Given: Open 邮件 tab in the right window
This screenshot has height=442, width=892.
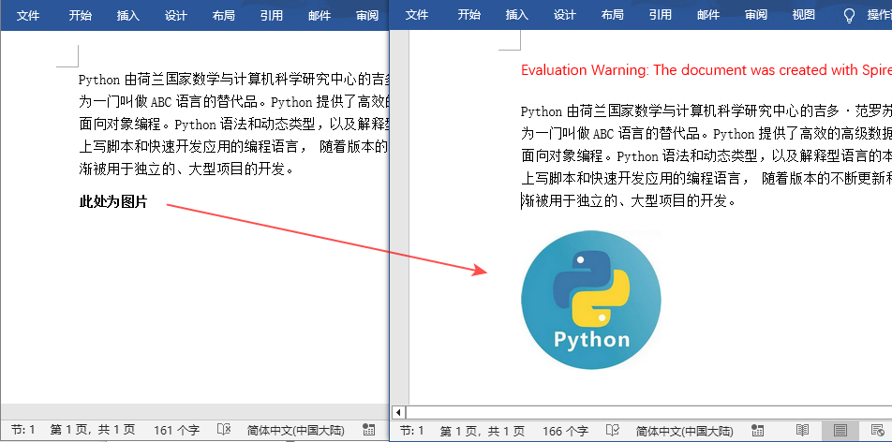Looking at the screenshot, I should click(x=707, y=15).
